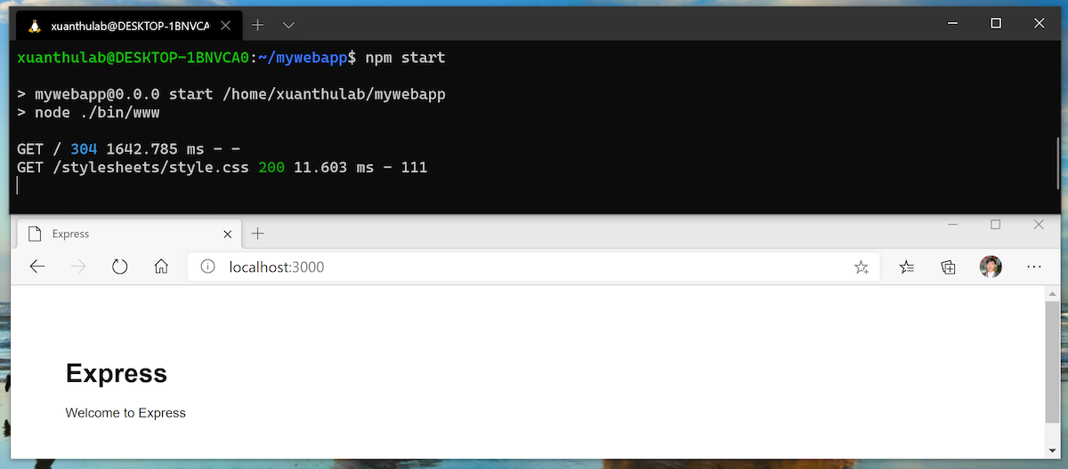Open the Collections panel

coord(949,266)
